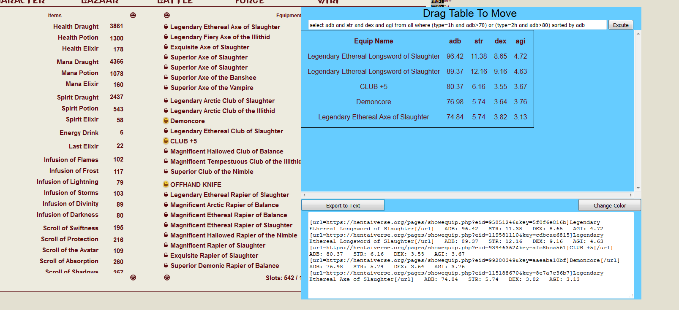The width and height of the screenshot is (679, 310).
Task: Click lock icon of Exquisite Rapier of Slaughter
Action: (166, 255)
